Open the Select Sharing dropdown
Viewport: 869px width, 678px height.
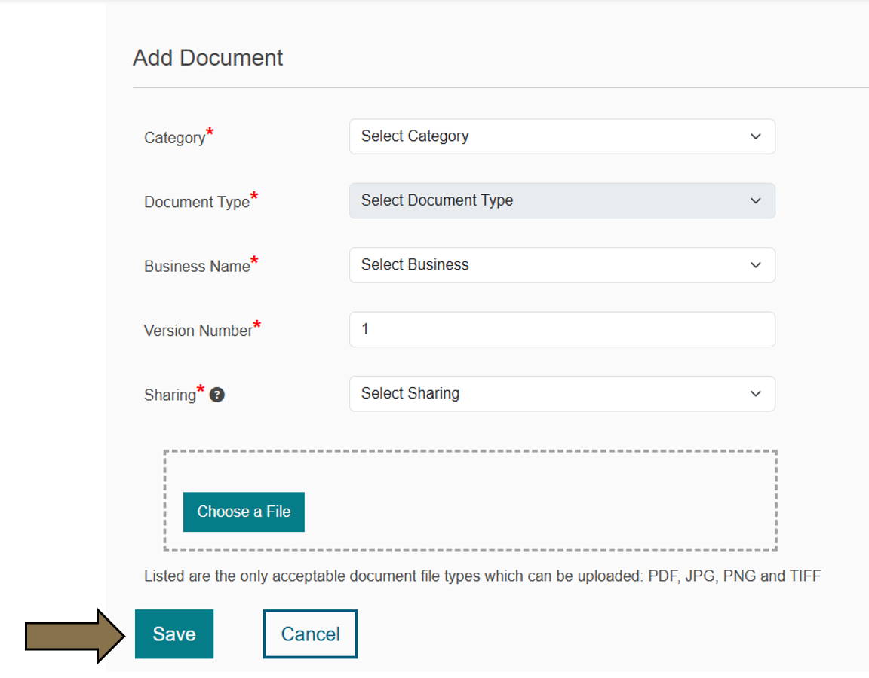pos(562,393)
